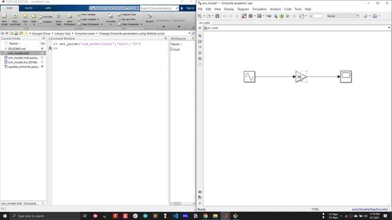Viewport: 392px width, 220px height.
Task: Click the Step Forward button in Simulink
Action: 287,16
